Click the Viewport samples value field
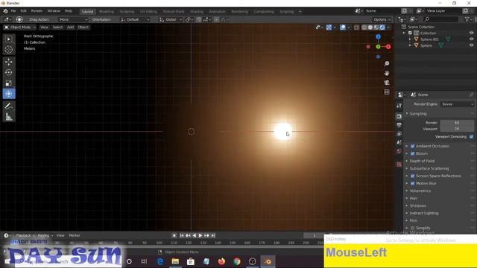This screenshot has height=268, width=477. pyautogui.click(x=457, y=129)
